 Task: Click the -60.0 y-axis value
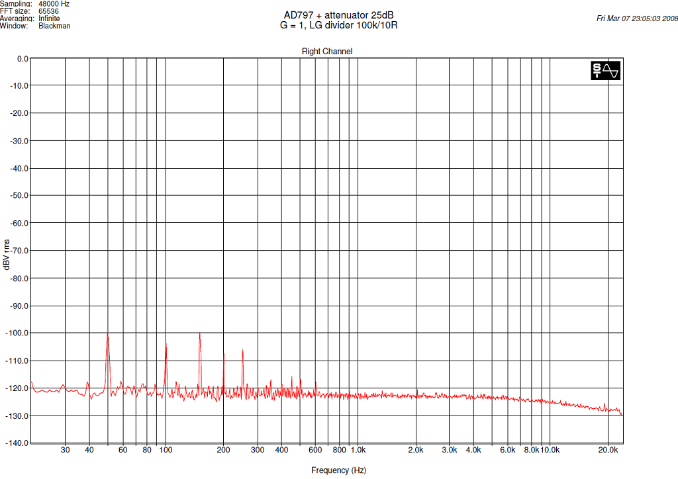pyautogui.click(x=19, y=224)
